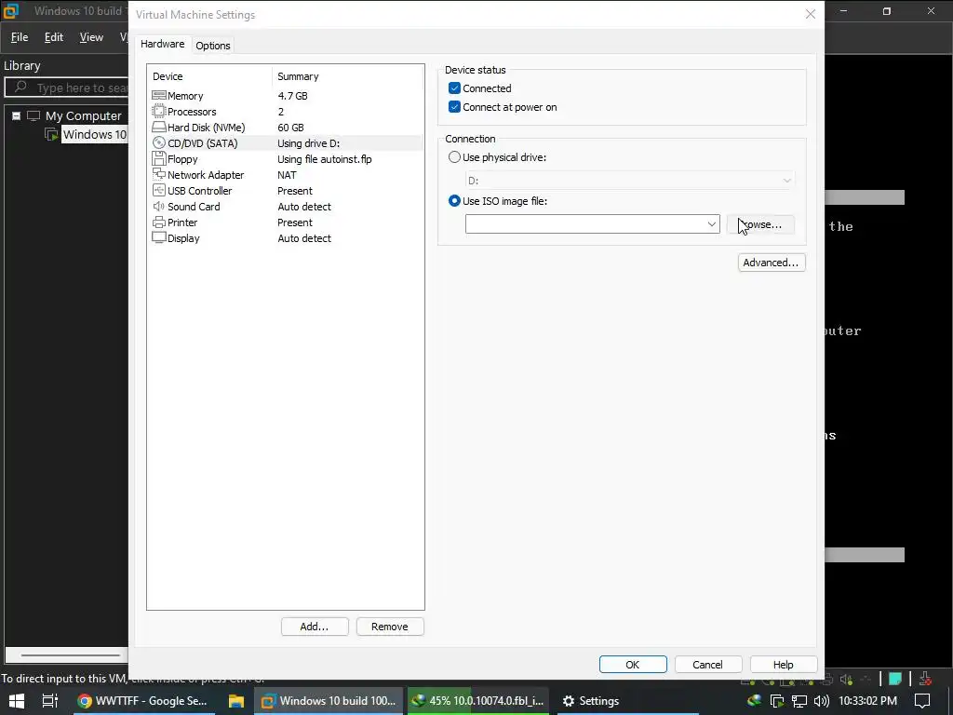Select the CD/DVD (SATA) disc icon

point(158,142)
